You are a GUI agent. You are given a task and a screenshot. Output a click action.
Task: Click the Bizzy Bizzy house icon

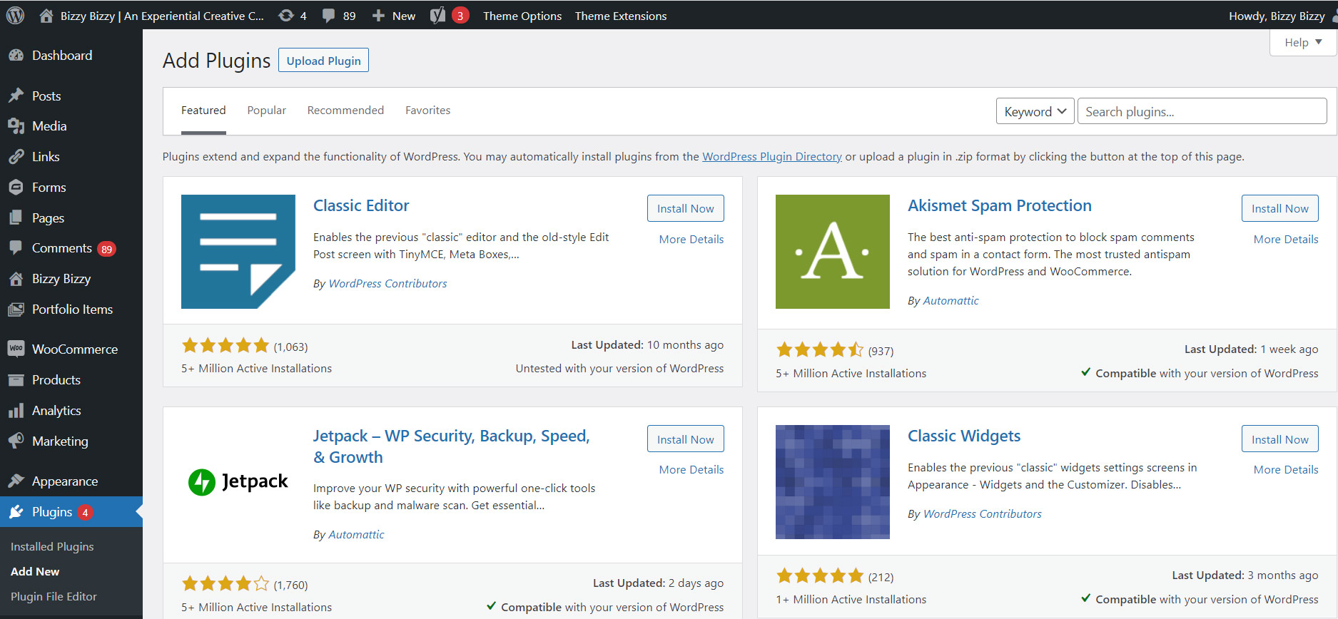pyautogui.click(x=16, y=279)
